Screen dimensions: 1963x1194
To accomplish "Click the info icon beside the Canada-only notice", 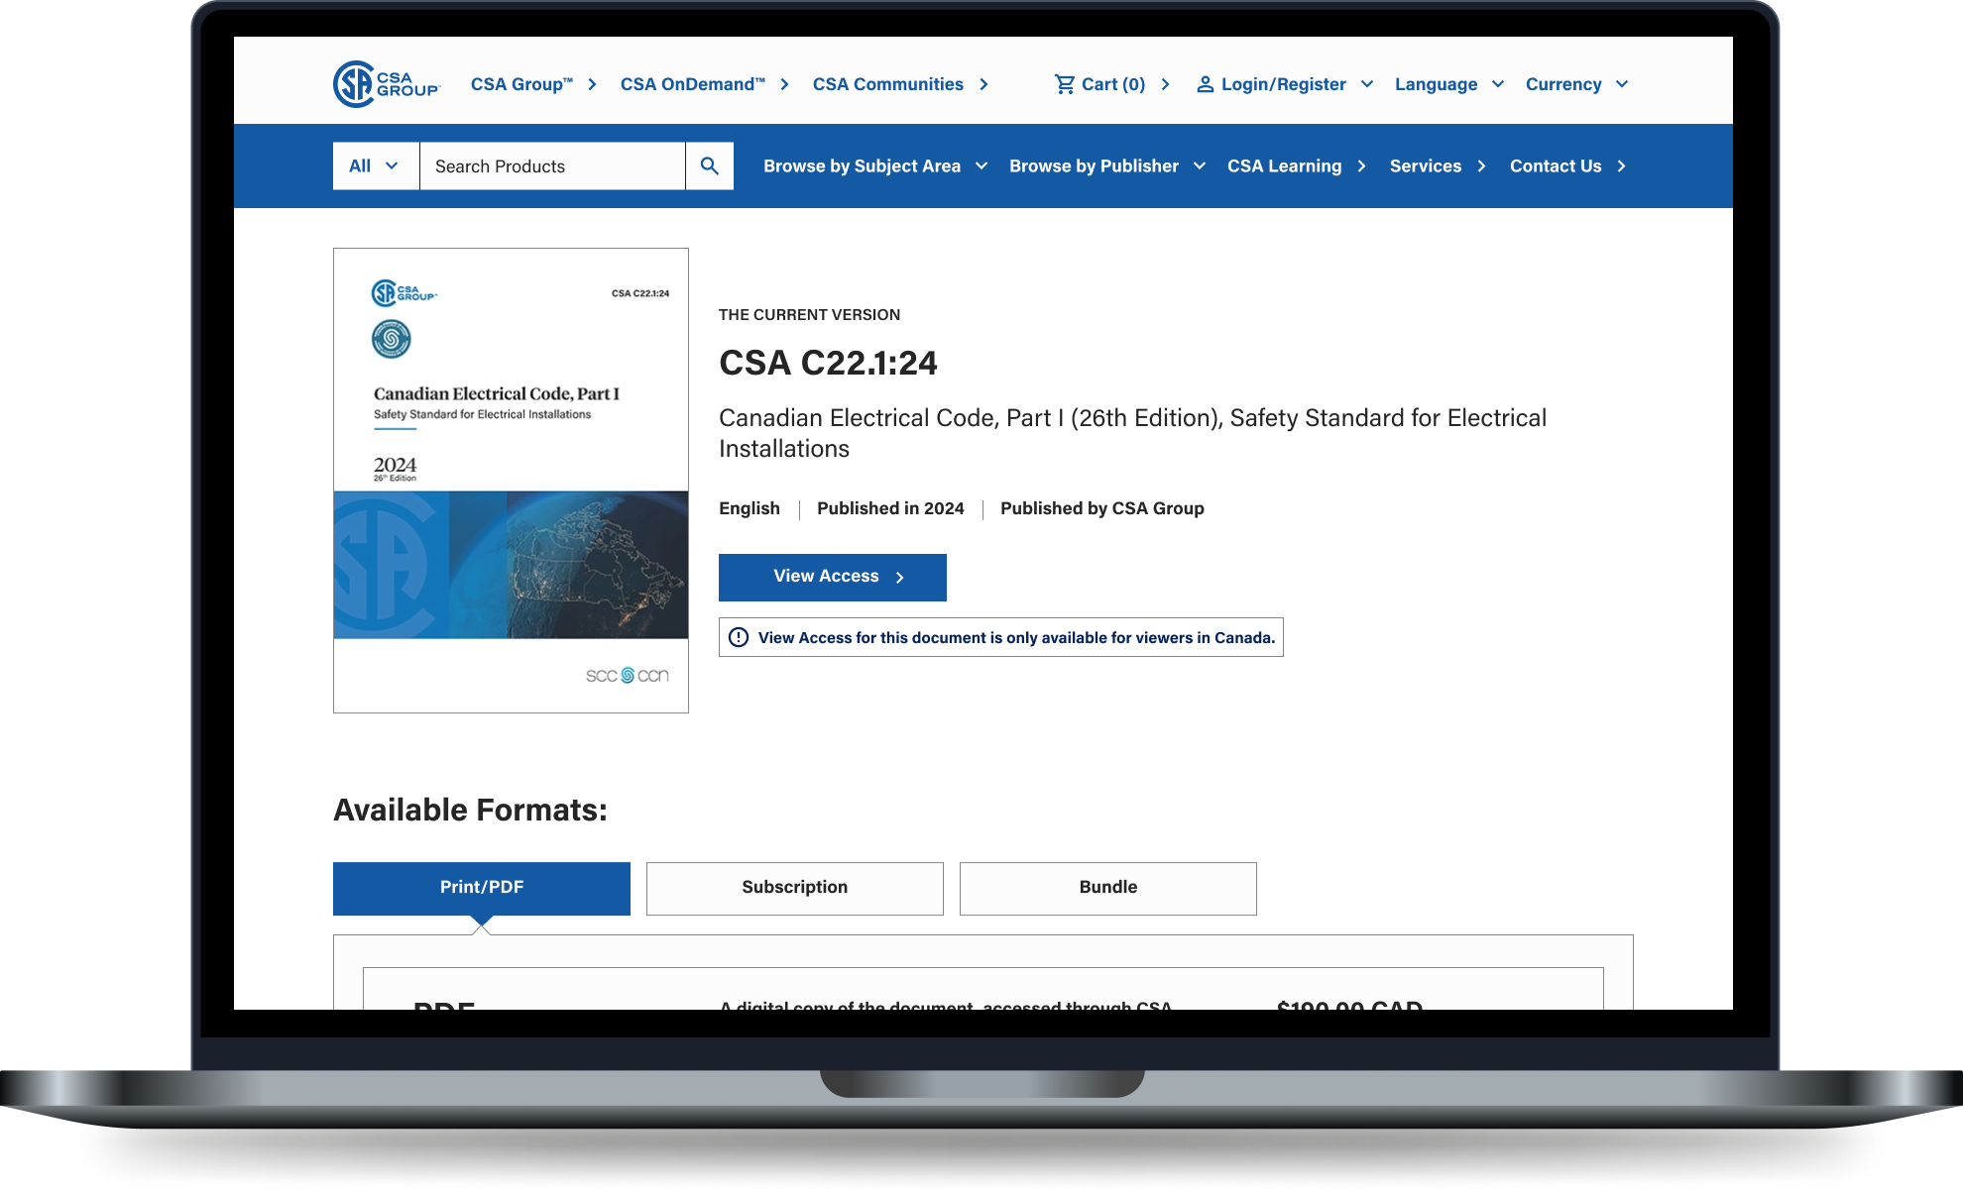I will pos(739,637).
